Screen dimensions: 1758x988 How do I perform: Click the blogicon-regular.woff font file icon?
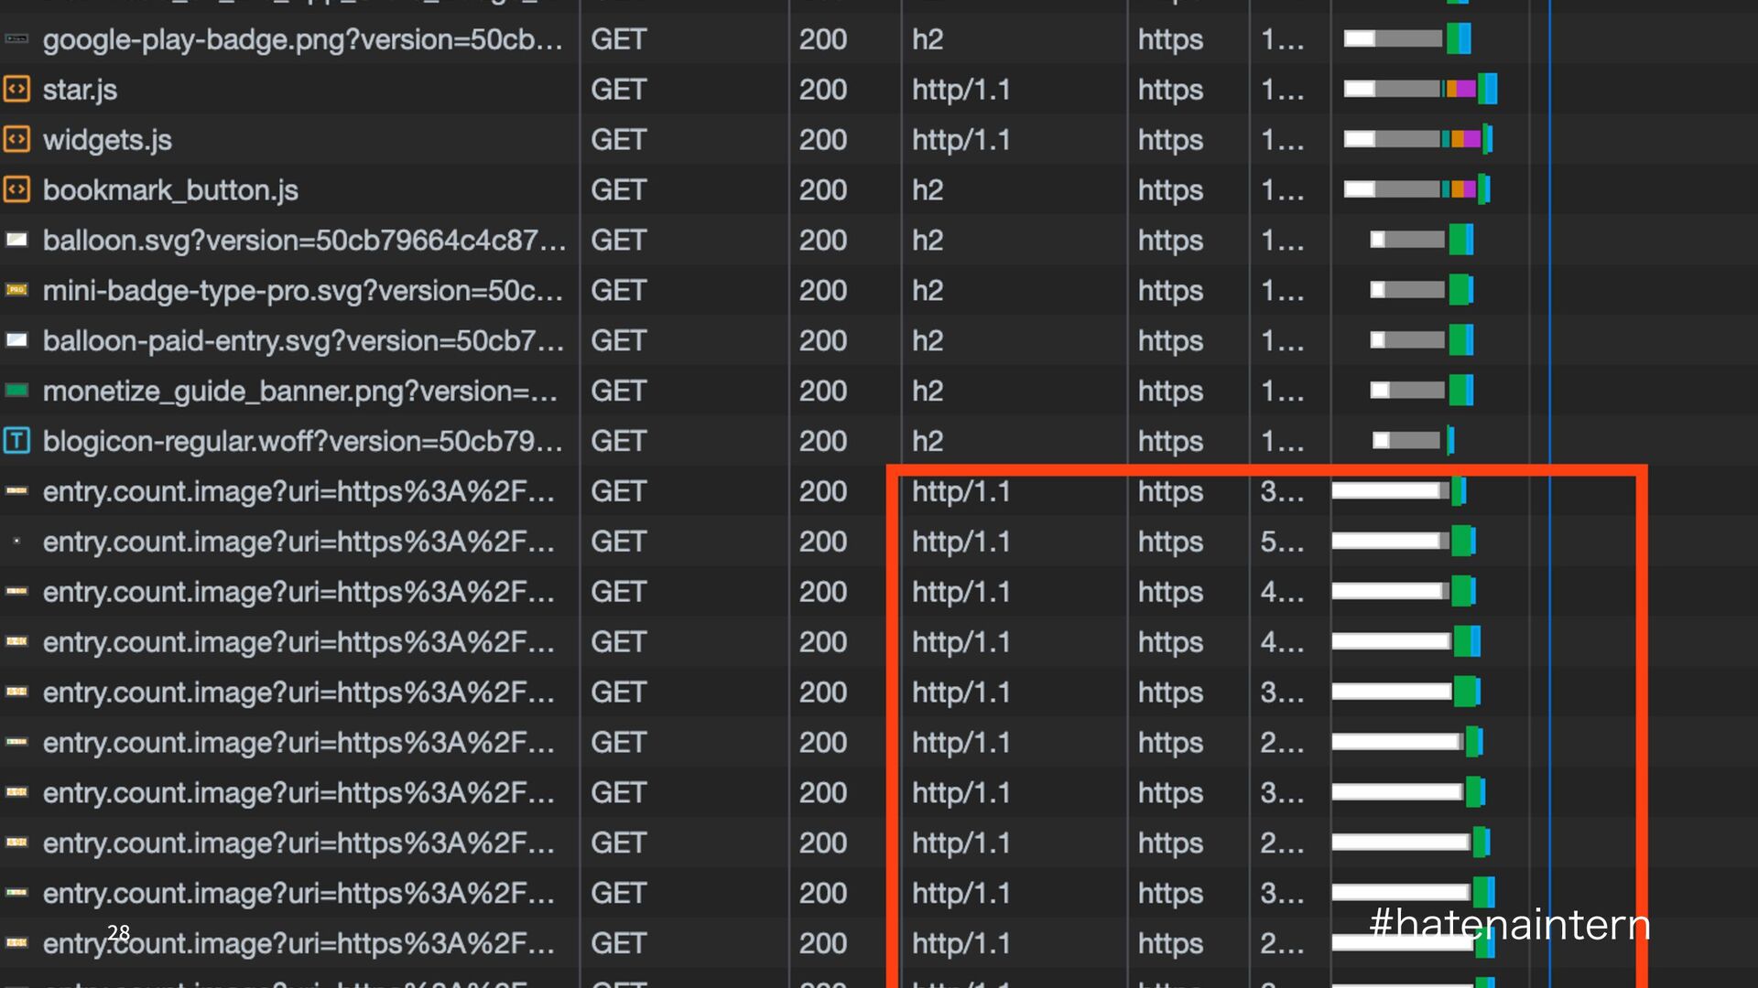pos(16,441)
